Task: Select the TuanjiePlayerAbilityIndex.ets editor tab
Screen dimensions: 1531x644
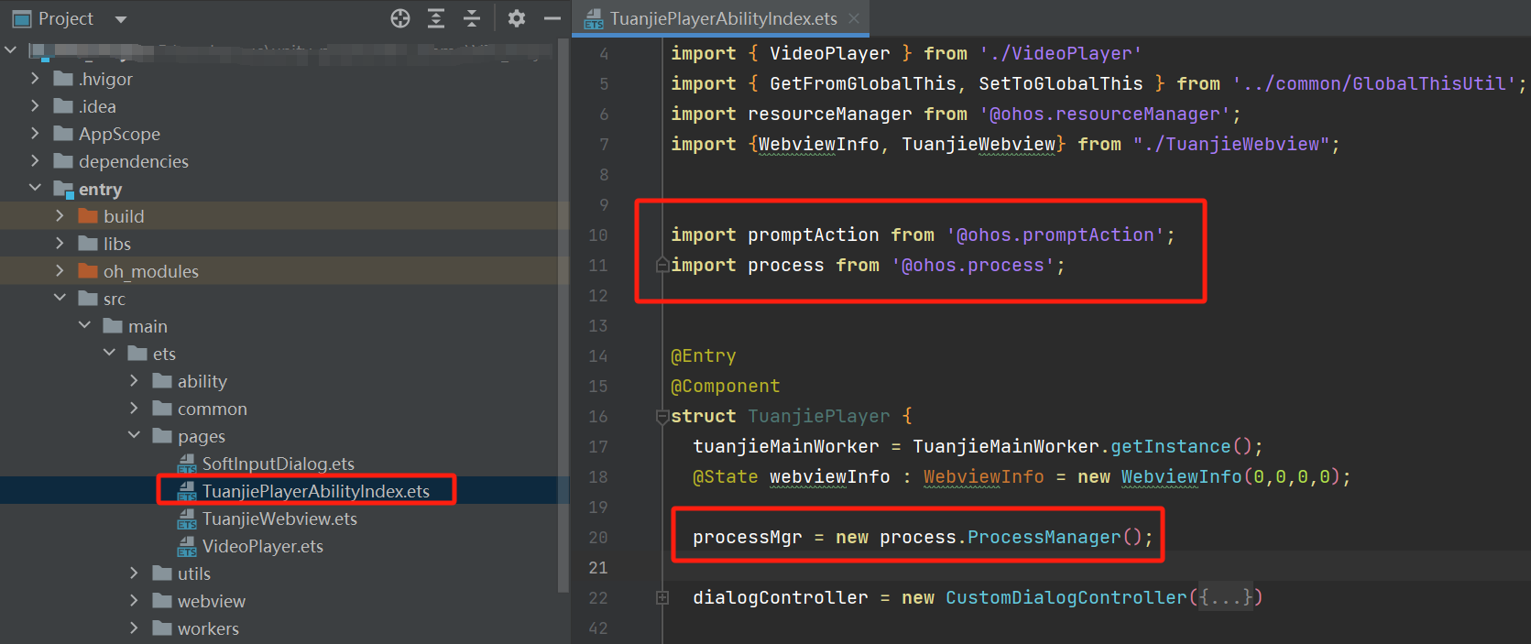Action: tap(722, 18)
